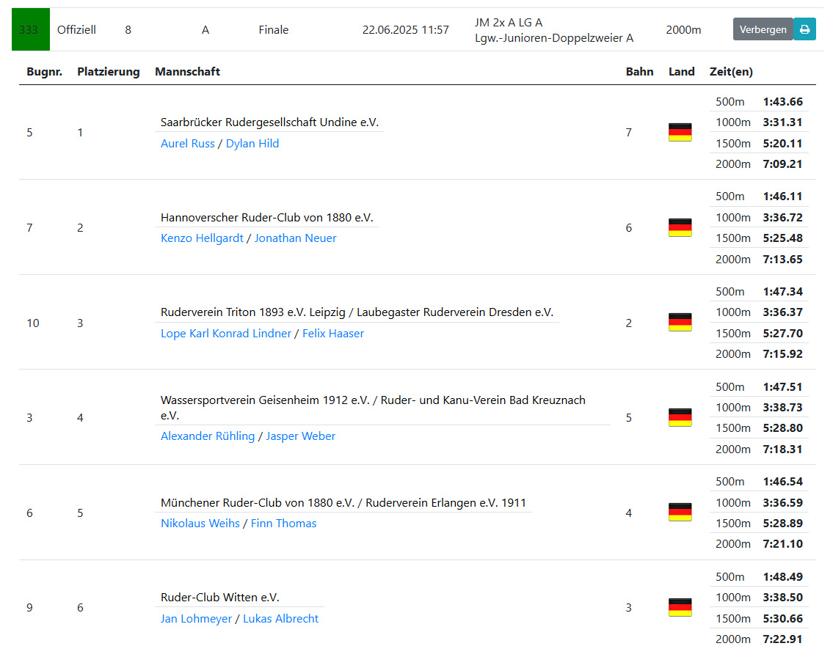This screenshot has width=833, height=657.
Task: Click Wassersportverein Geisenheim 1912 e.V. team name
Action: tap(265, 400)
